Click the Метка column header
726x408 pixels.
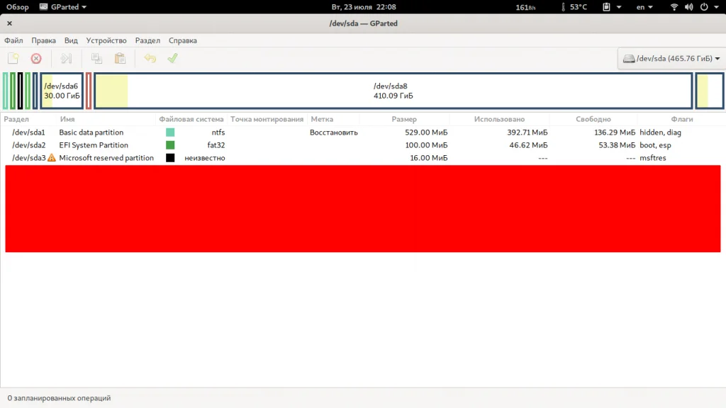point(322,119)
